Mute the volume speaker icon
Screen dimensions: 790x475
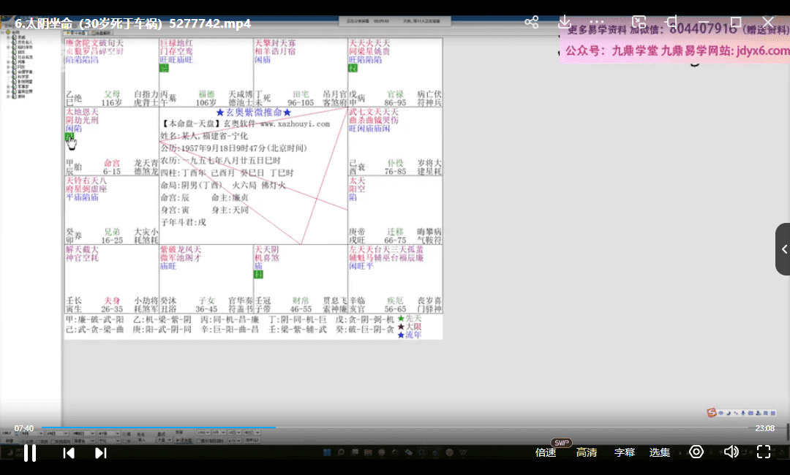tap(730, 452)
